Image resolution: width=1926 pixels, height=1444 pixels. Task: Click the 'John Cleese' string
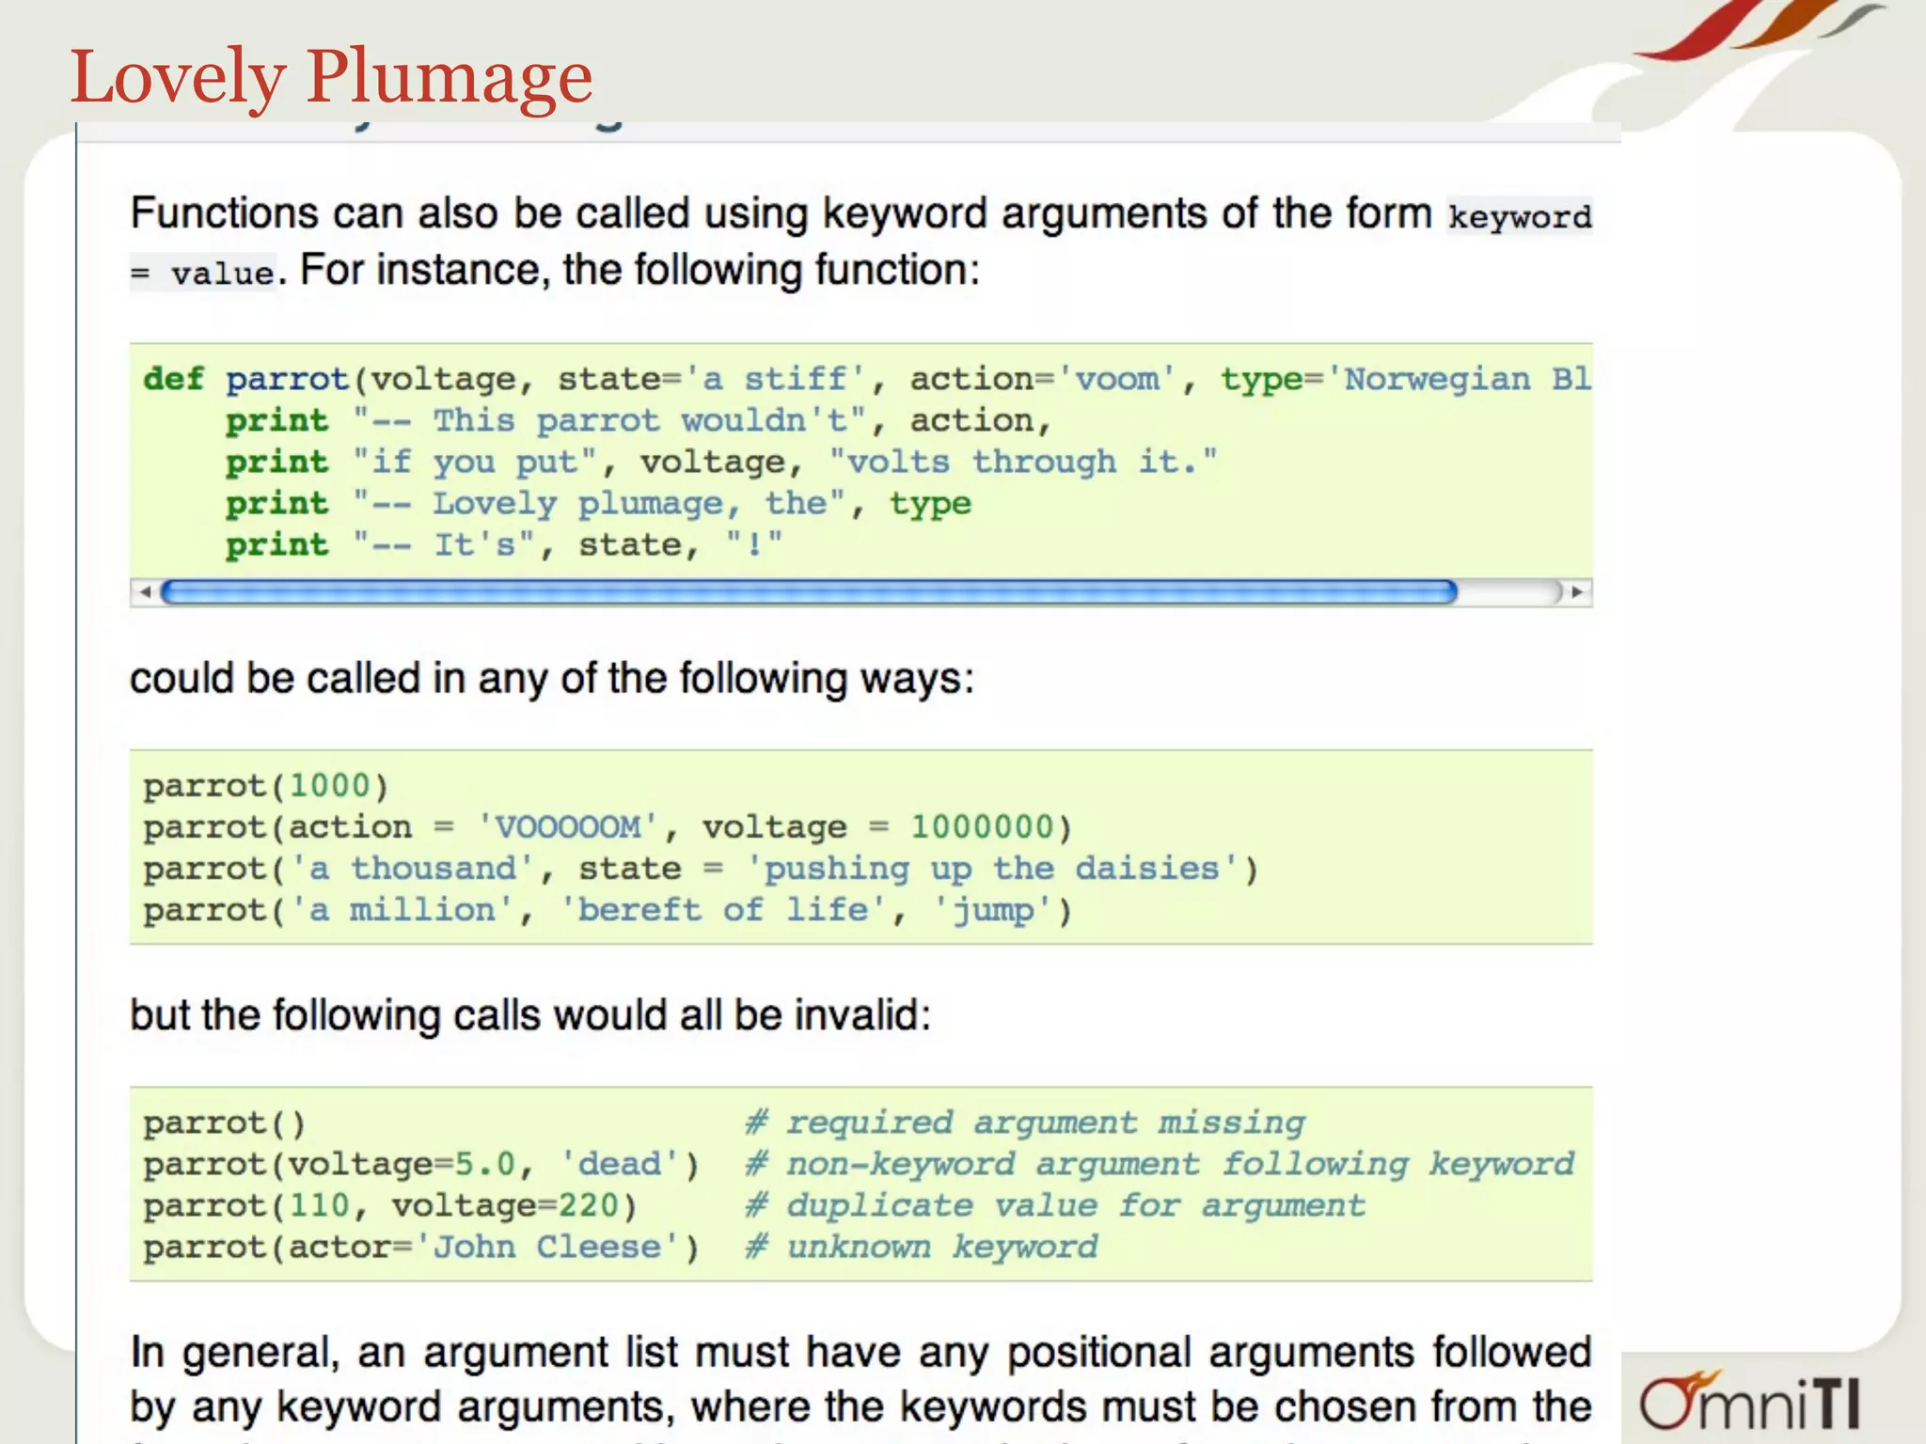[x=546, y=1247]
